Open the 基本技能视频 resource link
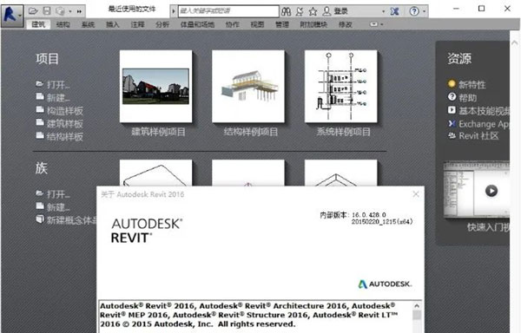The height and width of the screenshot is (333, 521). click(485, 111)
